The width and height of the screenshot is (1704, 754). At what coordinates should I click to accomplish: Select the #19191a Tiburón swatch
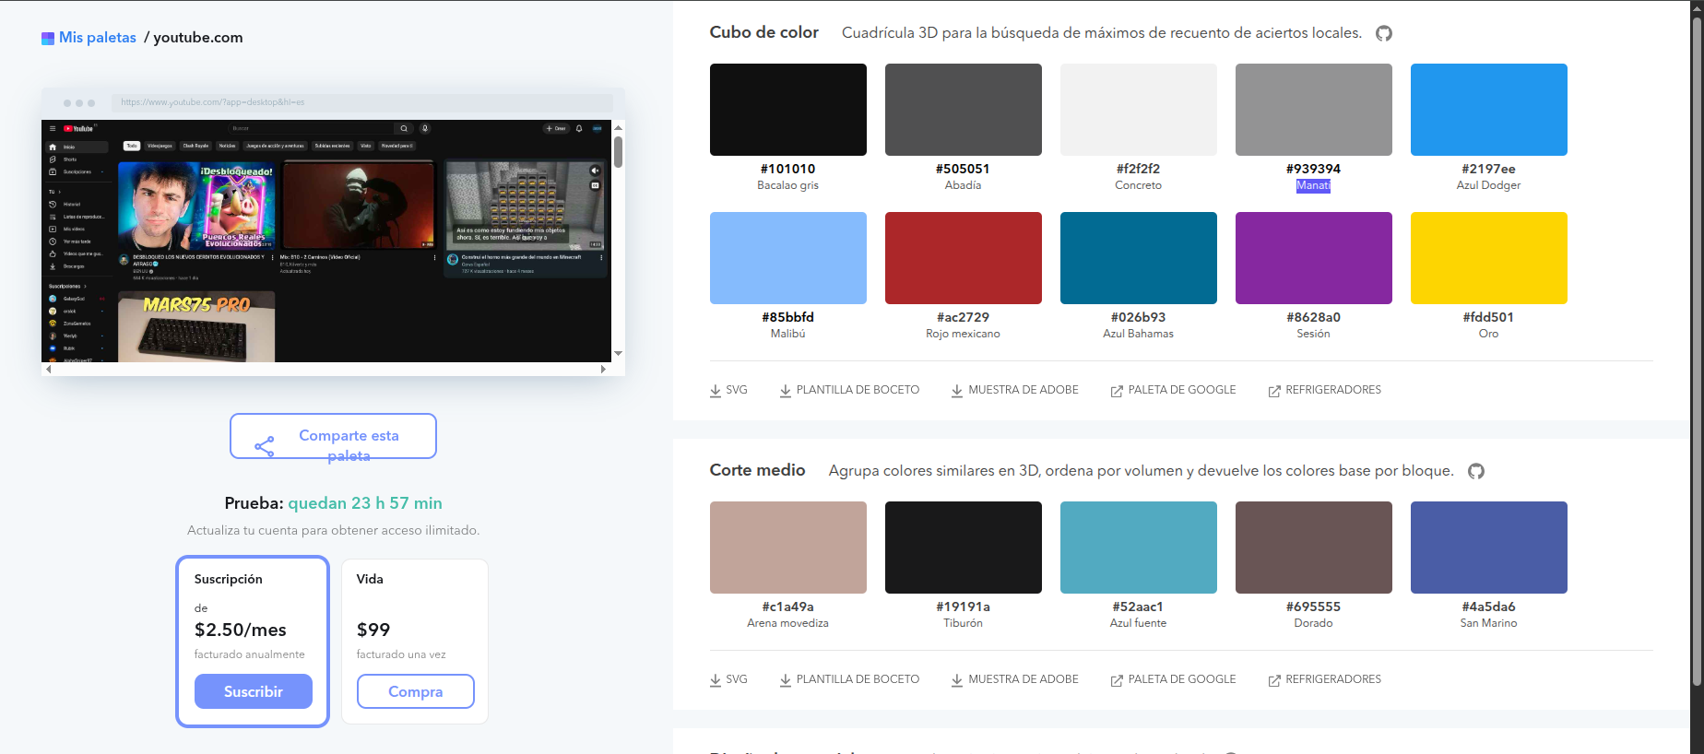(964, 548)
